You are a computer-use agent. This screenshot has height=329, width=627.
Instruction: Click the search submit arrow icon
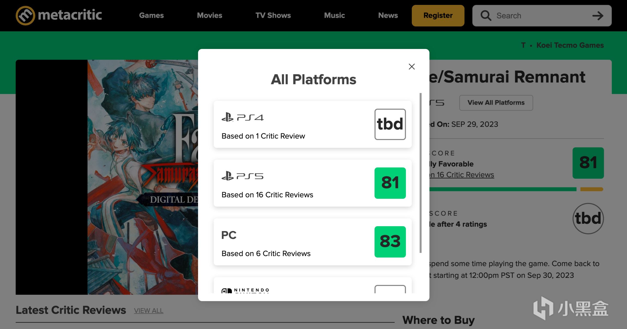click(x=598, y=15)
